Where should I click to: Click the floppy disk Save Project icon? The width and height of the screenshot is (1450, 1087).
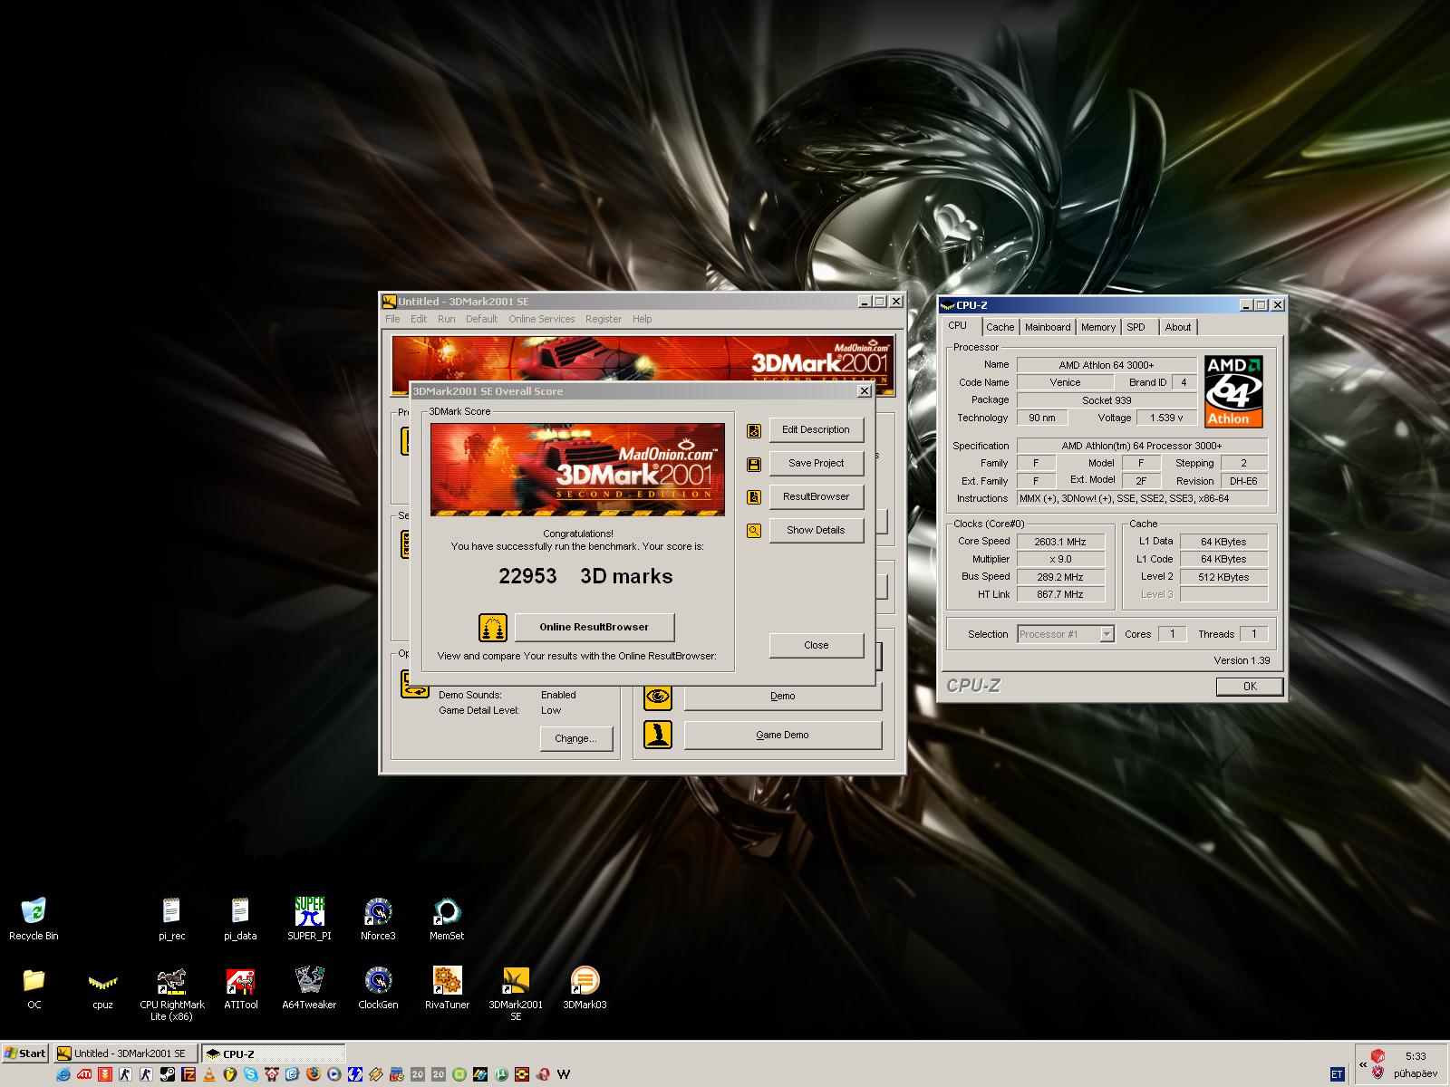pyautogui.click(x=753, y=464)
